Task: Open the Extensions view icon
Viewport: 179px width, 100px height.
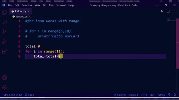Action: pos(4,51)
